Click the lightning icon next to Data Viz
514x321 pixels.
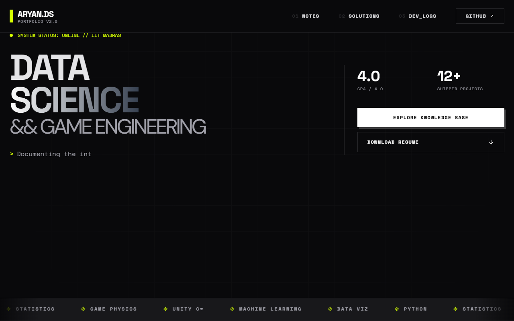coord(330,309)
